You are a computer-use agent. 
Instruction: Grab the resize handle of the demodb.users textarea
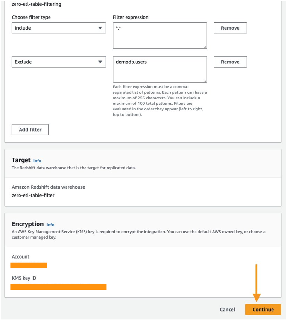click(x=205, y=81)
